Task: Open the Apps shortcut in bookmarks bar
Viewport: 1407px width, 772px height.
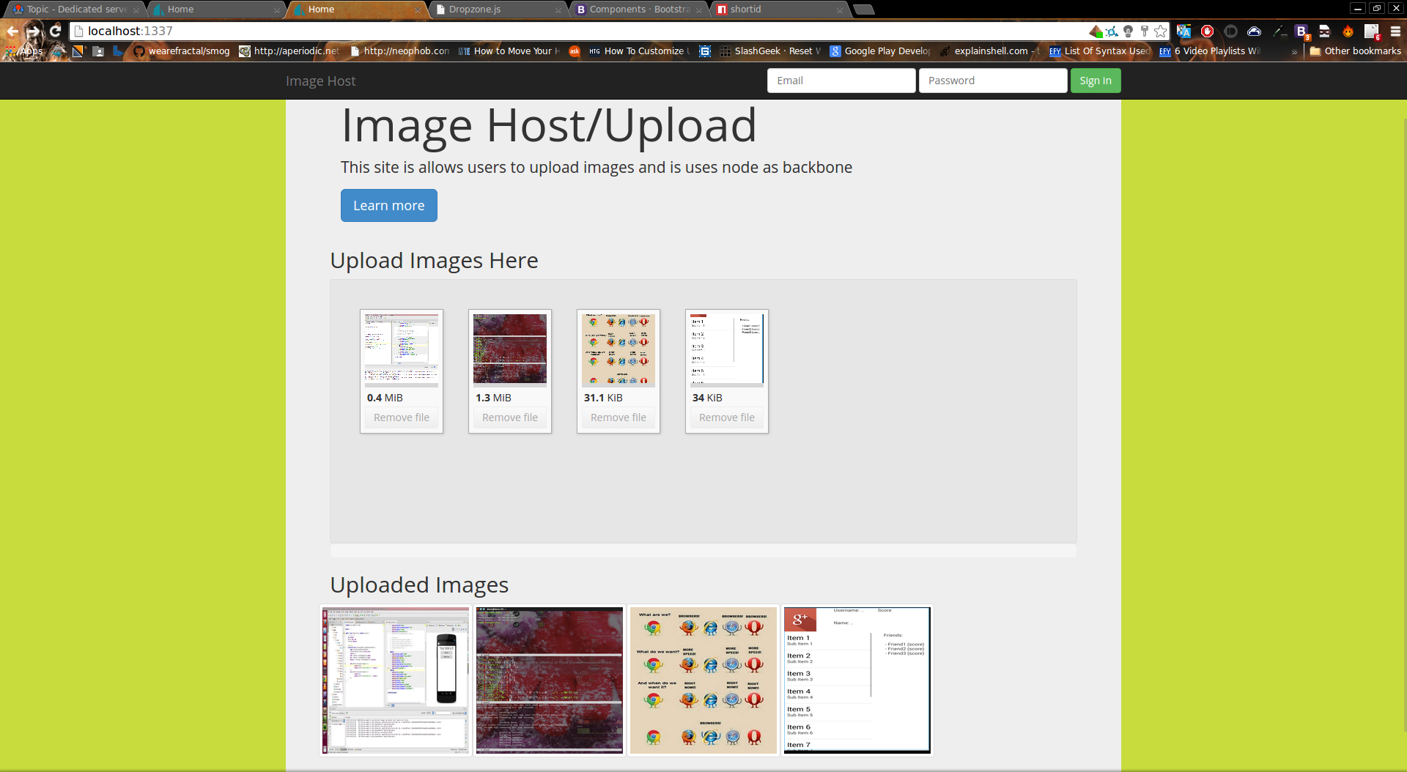Action: [24, 51]
